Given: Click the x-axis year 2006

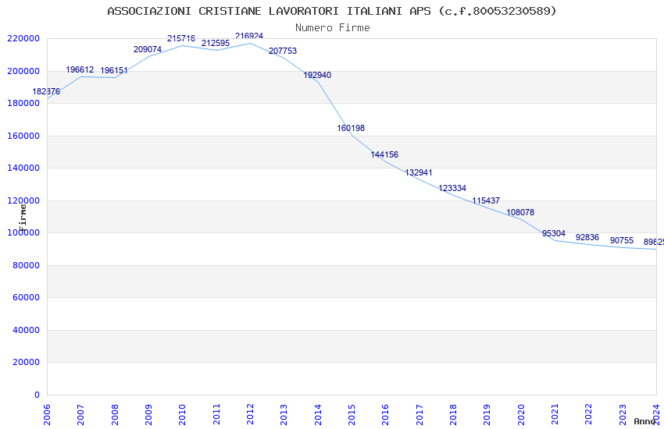Looking at the screenshot, I should tap(47, 415).
